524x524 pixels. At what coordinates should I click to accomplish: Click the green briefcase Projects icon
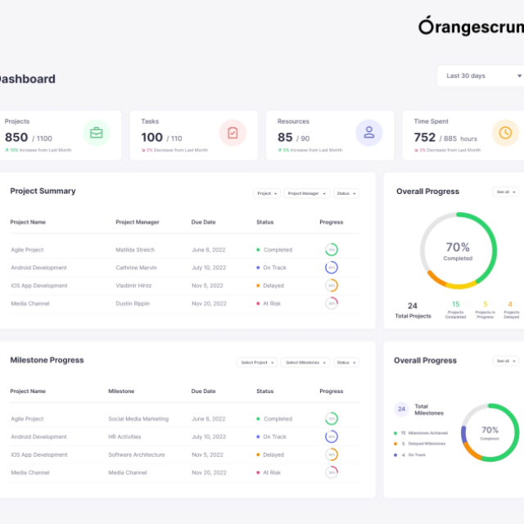97,133
